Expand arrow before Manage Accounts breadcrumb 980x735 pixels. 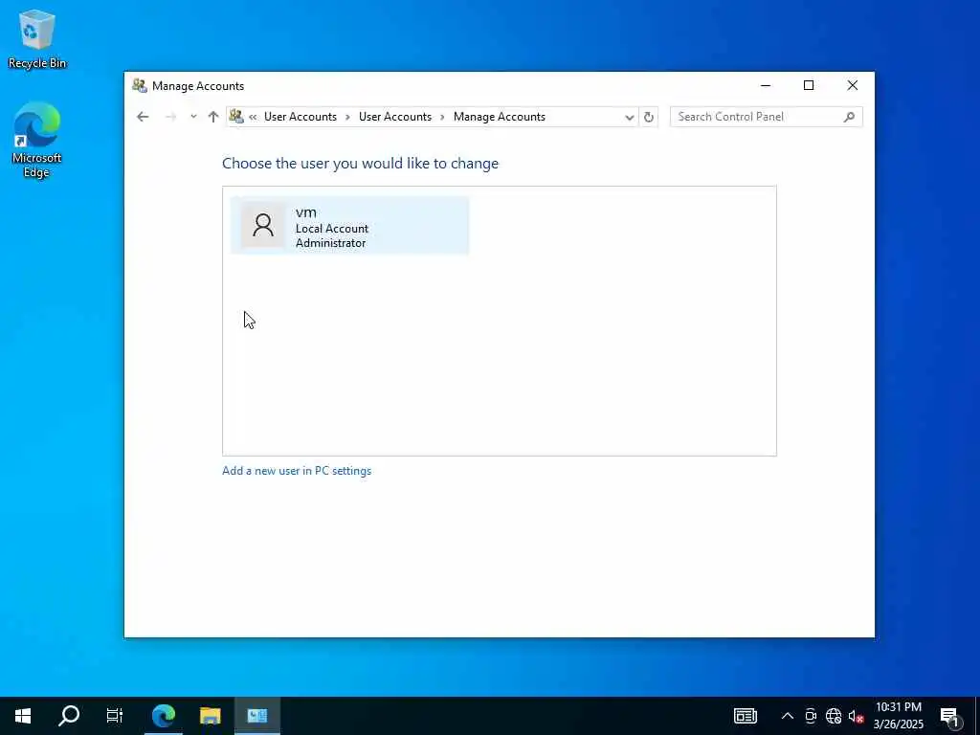[442, 117]
